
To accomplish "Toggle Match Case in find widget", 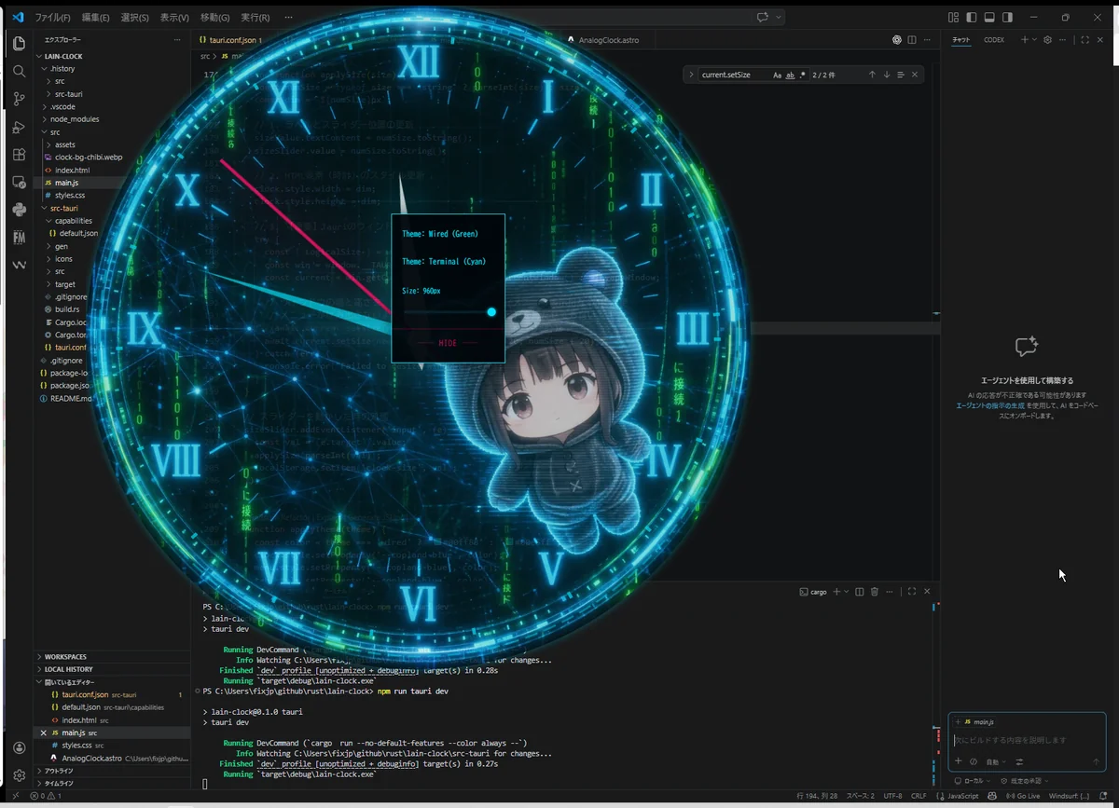I will click(x=777, y=75).
